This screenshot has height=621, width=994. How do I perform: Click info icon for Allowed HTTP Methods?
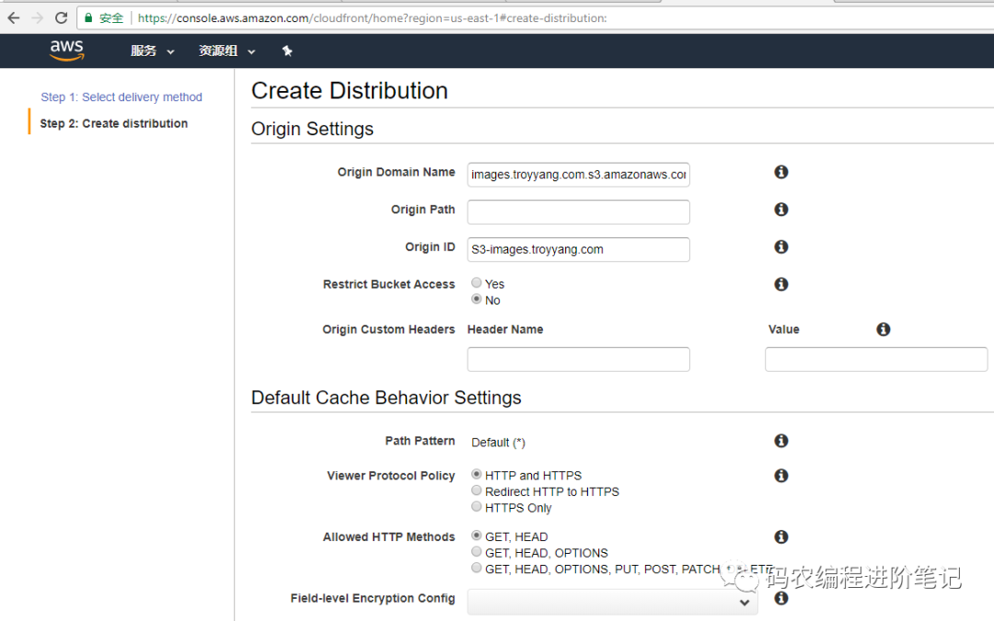781,537
